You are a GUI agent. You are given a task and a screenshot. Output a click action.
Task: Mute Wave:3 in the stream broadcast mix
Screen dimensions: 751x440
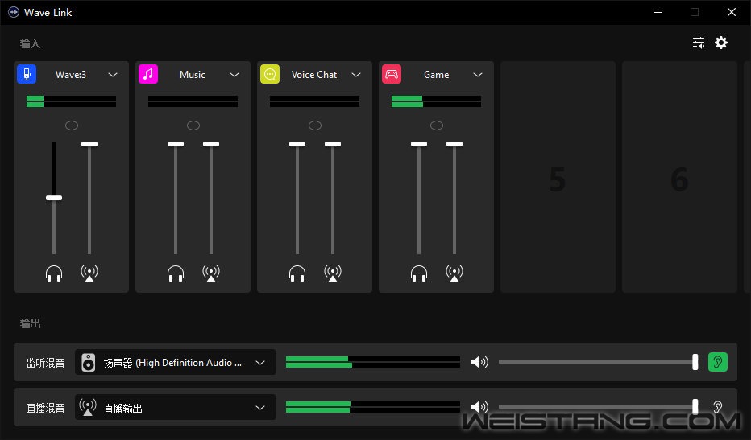point(89,273)
